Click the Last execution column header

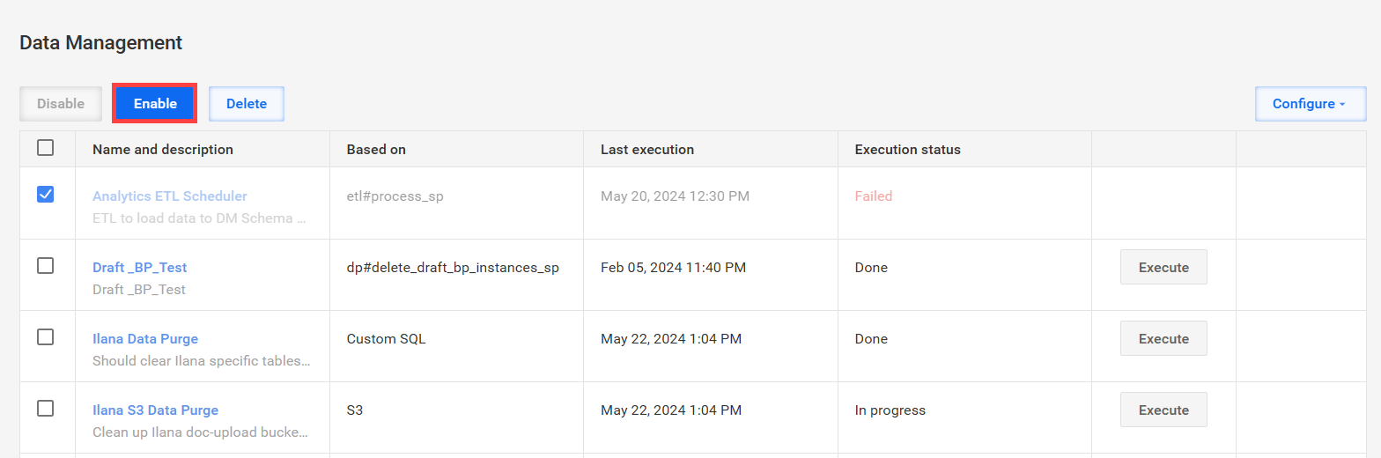click(x=647, y=150)
